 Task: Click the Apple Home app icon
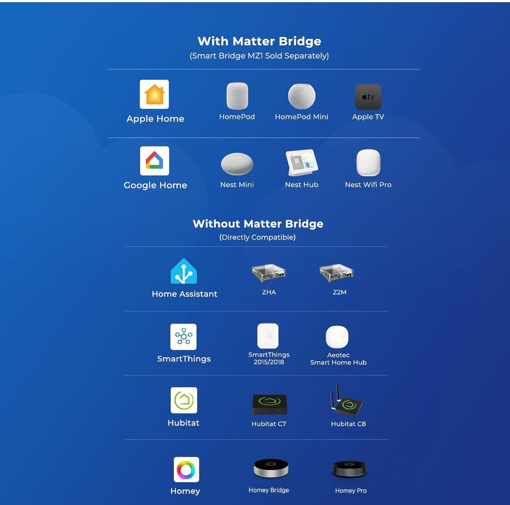[154, 94]
